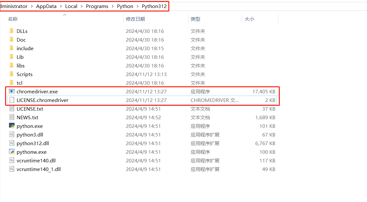The height and width of the screenshot is (202, 367).
Task: Click the chromedriver.exe application icon
Action: coord(12,91)
